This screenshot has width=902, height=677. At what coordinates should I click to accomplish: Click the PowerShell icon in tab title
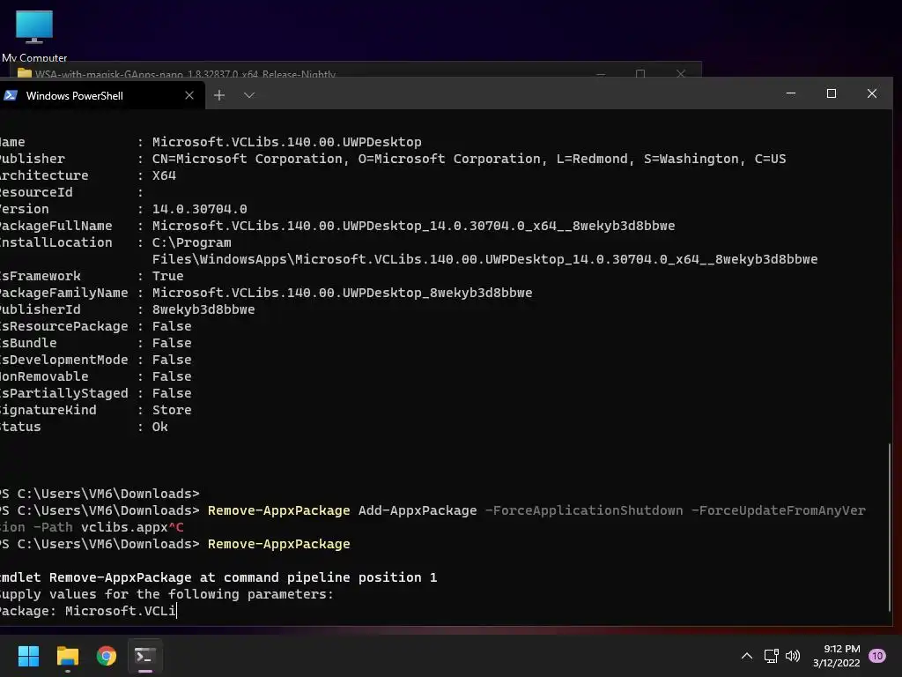[x=10, y=95]
